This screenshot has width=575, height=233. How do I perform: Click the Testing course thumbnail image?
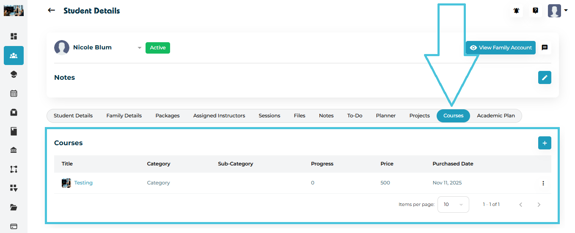(66, 183)
